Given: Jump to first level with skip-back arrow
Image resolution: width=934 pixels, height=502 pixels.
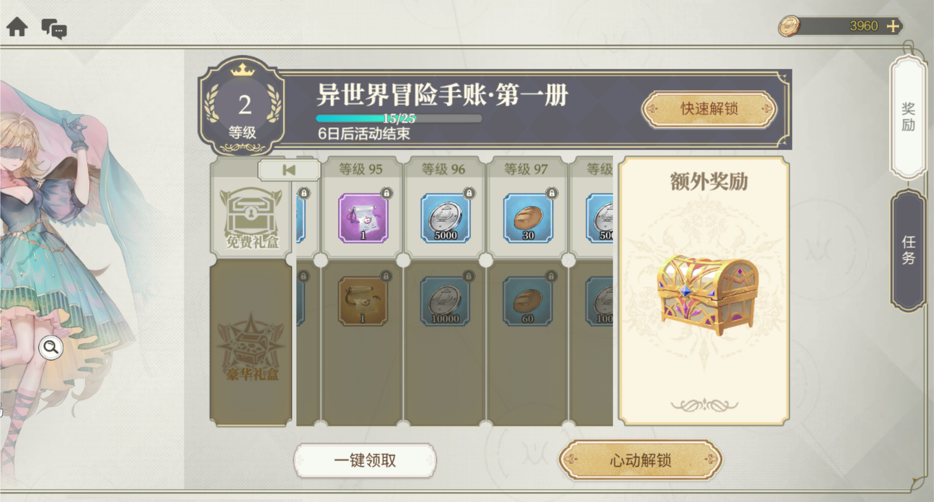Looking at the screenshot, I should point(289,170).
